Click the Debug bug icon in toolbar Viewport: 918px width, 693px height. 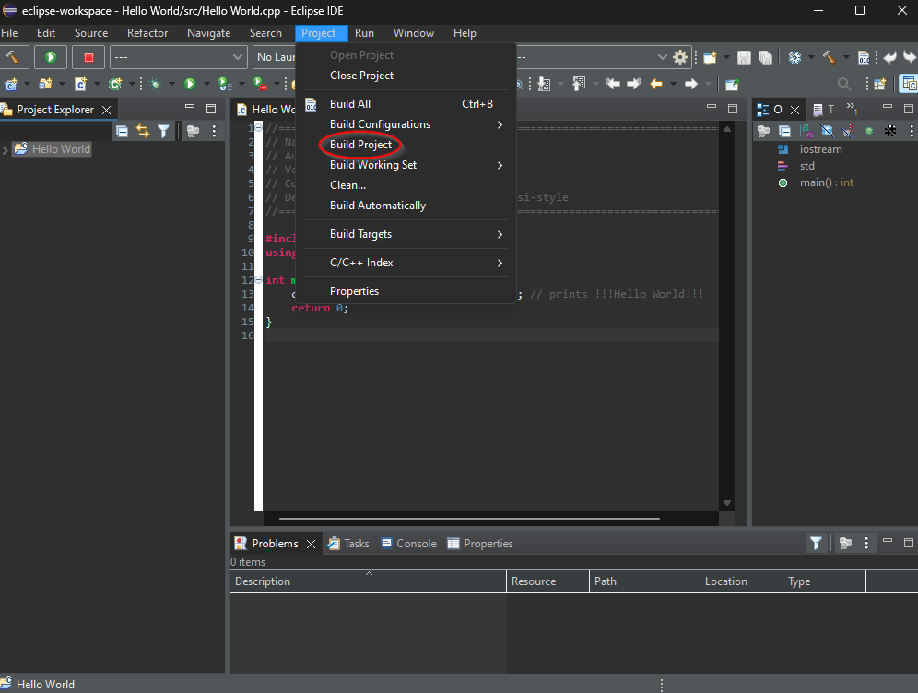[155, 84]
